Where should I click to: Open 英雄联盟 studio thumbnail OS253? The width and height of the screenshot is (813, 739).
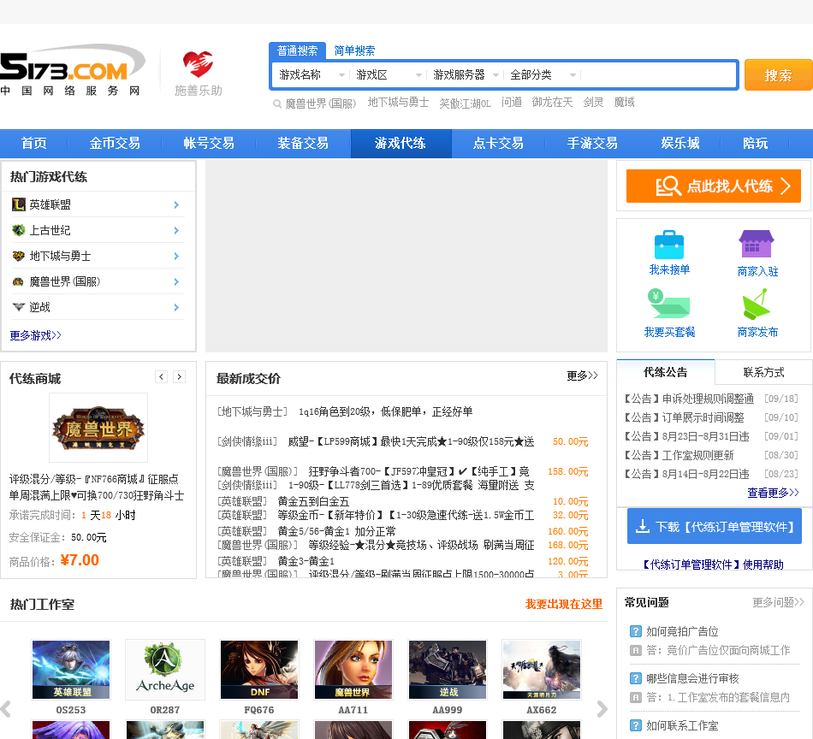71,670
